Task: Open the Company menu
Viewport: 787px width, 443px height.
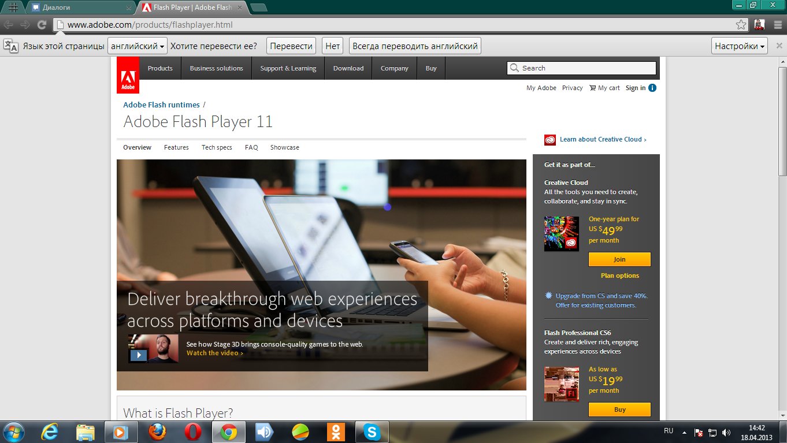Action: [x=395, y=68]
